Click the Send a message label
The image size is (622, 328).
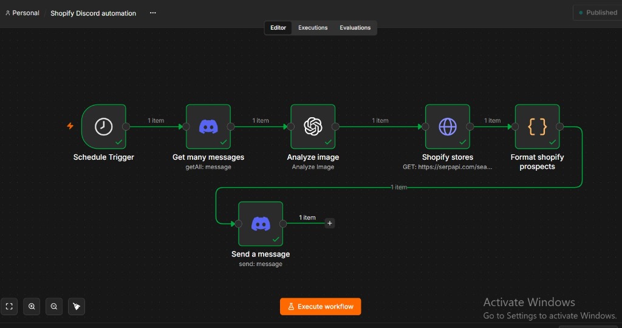(261, 255)
